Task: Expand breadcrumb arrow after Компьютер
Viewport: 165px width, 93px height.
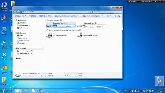Action: (36, 12)
